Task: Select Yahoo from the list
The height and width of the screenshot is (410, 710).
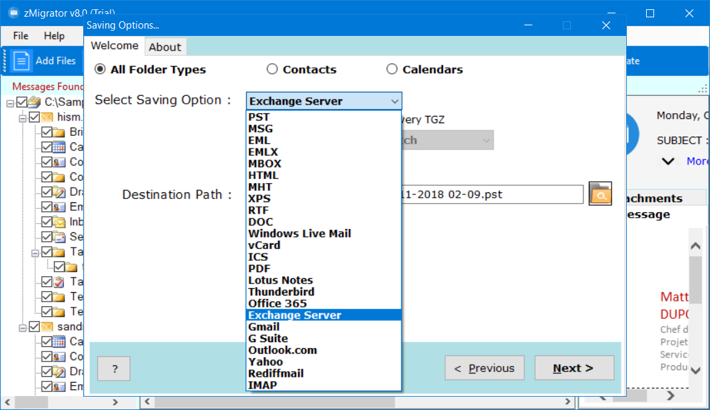Action: click(324, 362)
